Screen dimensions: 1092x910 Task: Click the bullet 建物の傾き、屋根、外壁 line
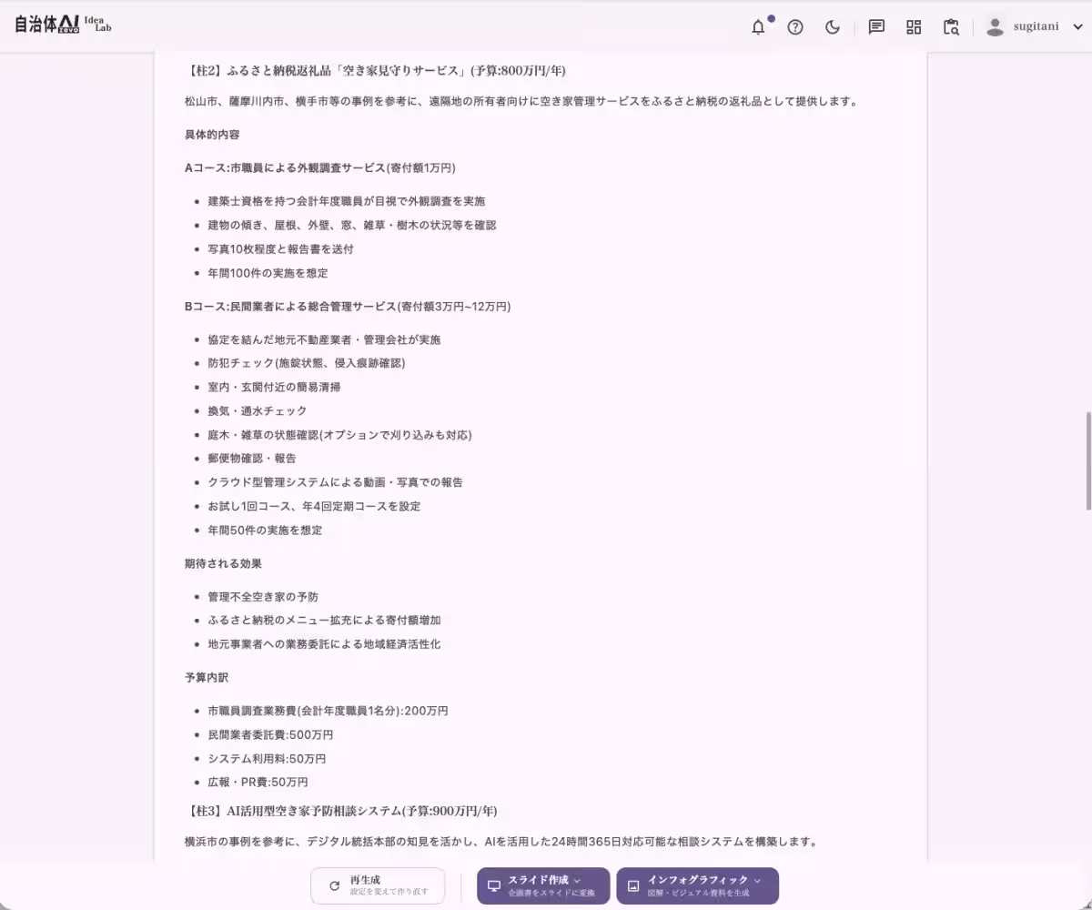click(352, 225)
